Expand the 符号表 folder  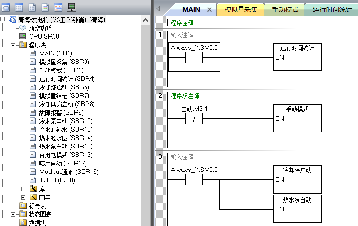tap(13, 206)
